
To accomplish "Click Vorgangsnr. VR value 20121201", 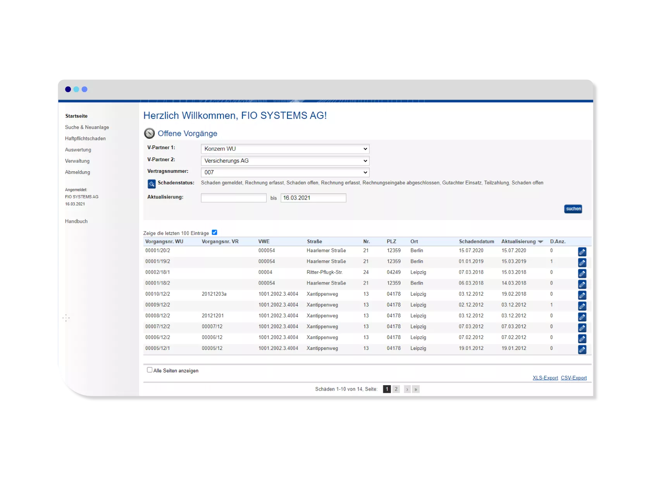I will [213, 316].
